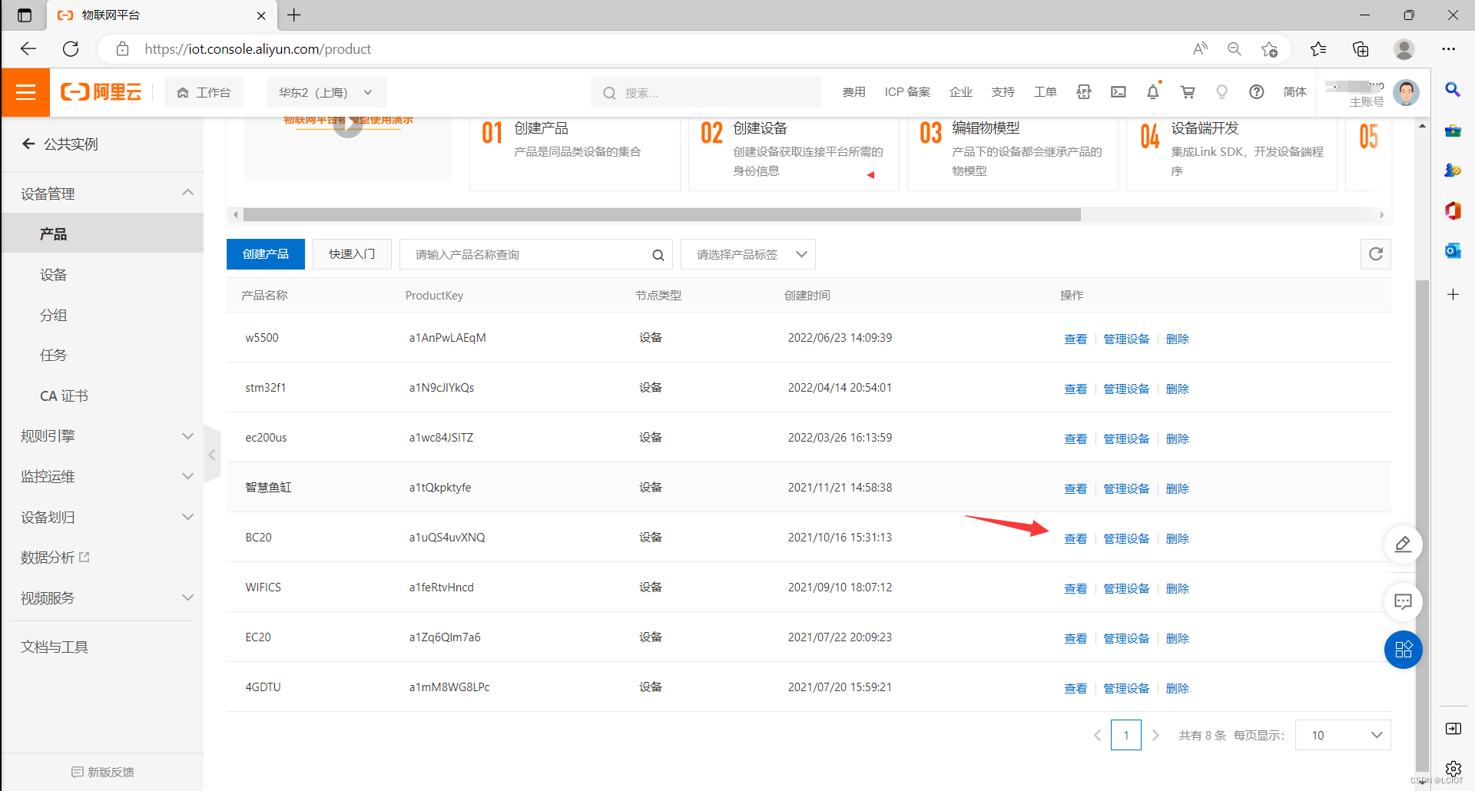Open 工单 in the top menu

pos(1045,92)
